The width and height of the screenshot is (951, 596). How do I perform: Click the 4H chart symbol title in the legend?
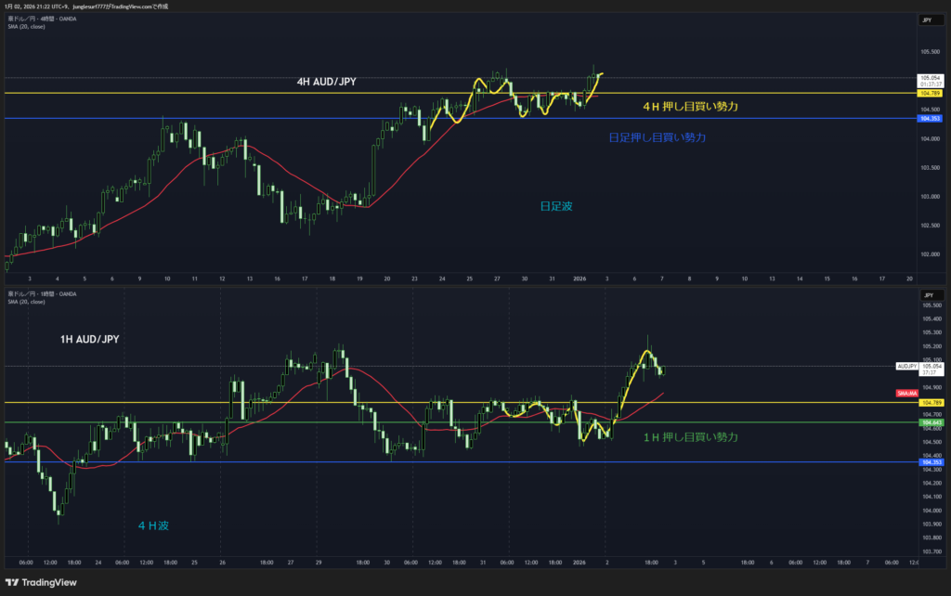42,19
